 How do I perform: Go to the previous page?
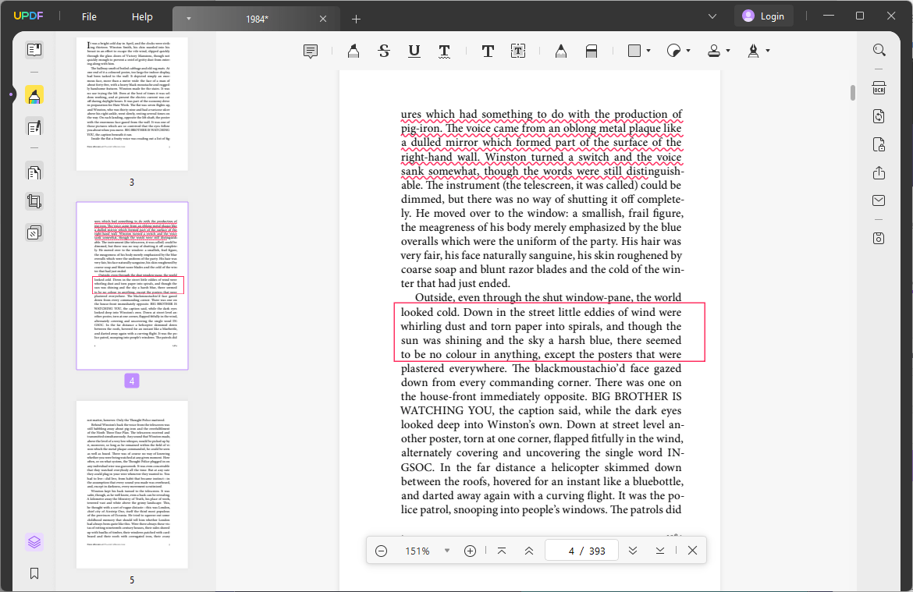coord(529,551)
